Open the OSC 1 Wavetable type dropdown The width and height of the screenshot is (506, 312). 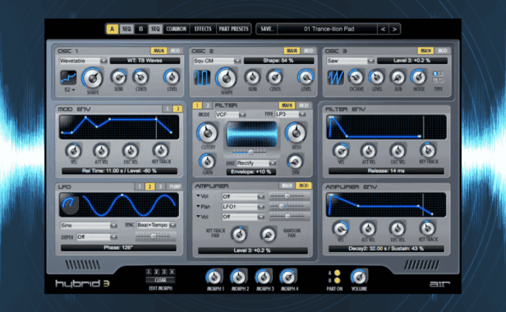point(83,61)
